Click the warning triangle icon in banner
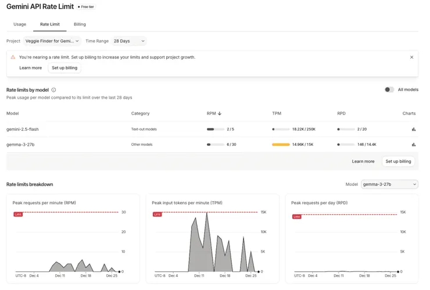Viewport: 430px width, 290px height. (x=13, y=57)
